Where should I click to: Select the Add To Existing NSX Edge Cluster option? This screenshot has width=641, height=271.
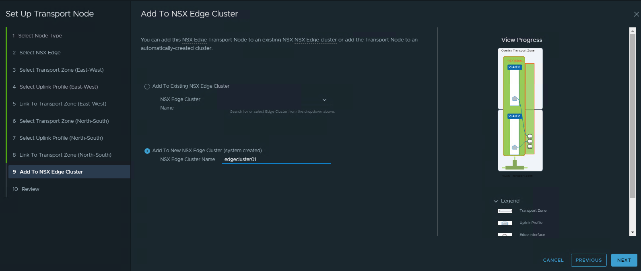coord(147,86)
